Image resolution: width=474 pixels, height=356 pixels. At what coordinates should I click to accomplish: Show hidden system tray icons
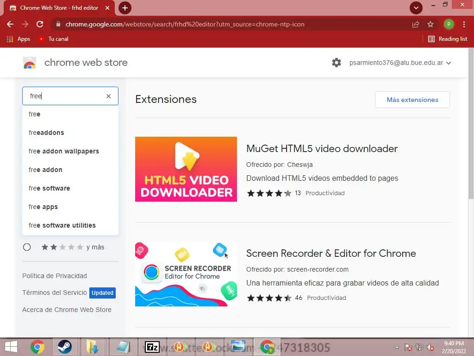(x=397, y=347)
